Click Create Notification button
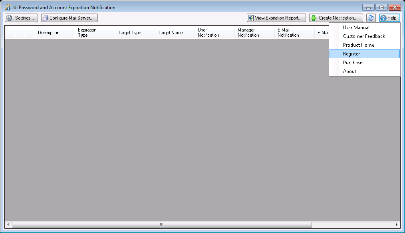The width and height of the screenshot is (405, 233). (x=336, y=18)
